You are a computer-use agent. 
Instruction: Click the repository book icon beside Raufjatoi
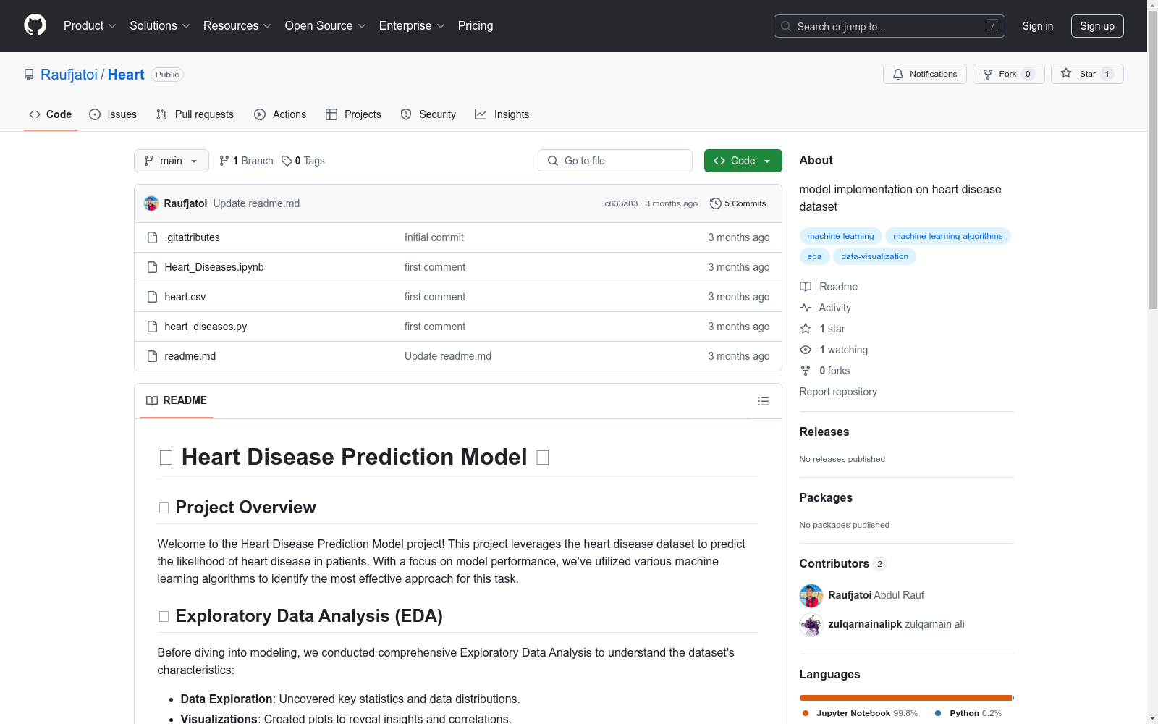tap(29, 75)
